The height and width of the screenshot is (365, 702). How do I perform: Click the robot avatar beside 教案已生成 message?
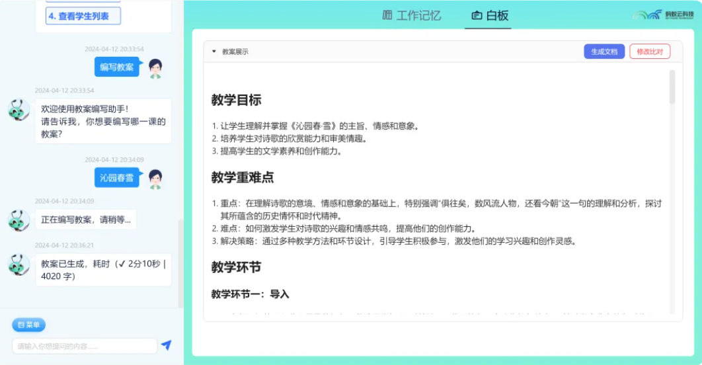[x=19, y=263]
